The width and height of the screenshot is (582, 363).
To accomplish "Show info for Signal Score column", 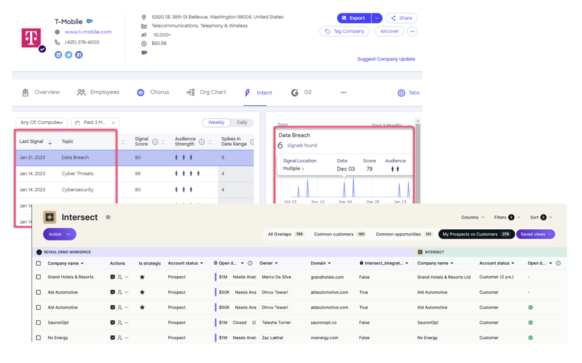I will [x=155, y=142].
